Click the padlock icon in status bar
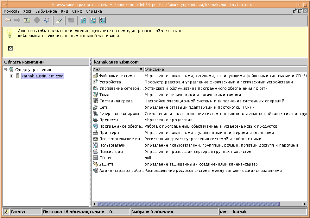The height and width of the screenshot is (218, 310). click(6, 212)
